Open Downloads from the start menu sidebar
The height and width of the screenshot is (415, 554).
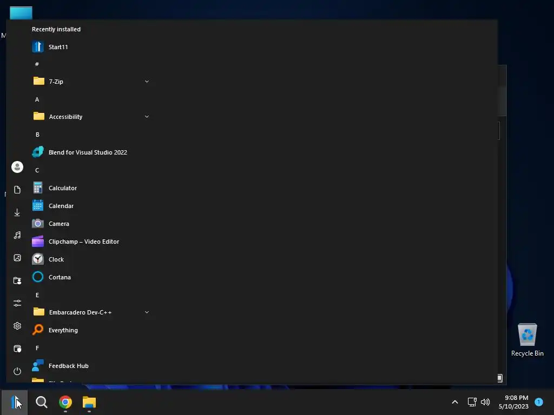[17, 212]
